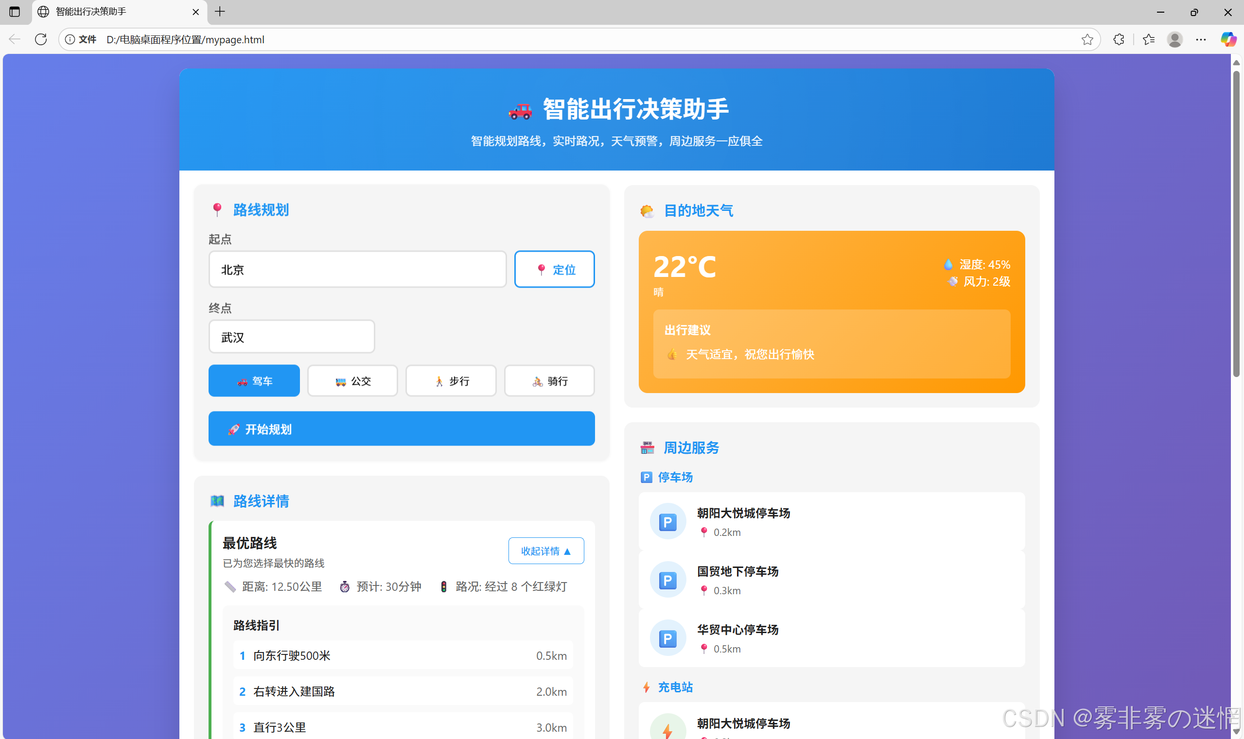Screen dimensions: 1244x739
Task: Click the user profile avatar icon
Action: pos(1175,39)
